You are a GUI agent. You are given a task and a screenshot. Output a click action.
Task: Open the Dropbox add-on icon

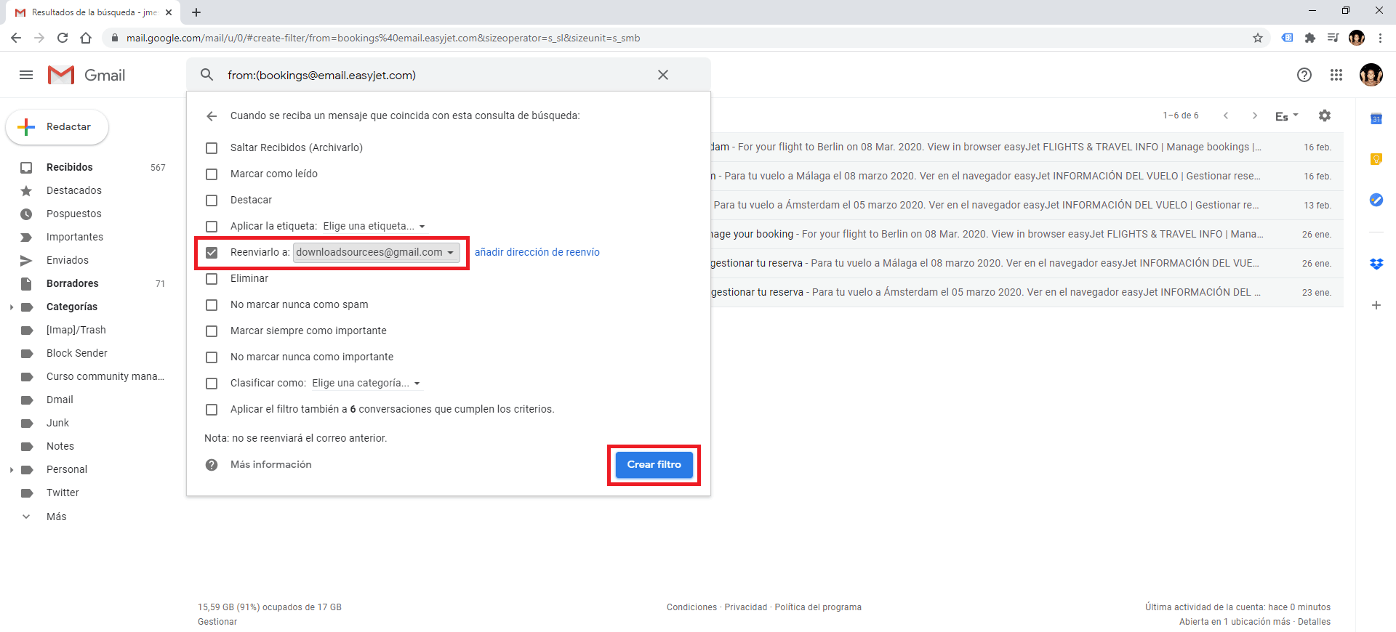[1376, 264]
